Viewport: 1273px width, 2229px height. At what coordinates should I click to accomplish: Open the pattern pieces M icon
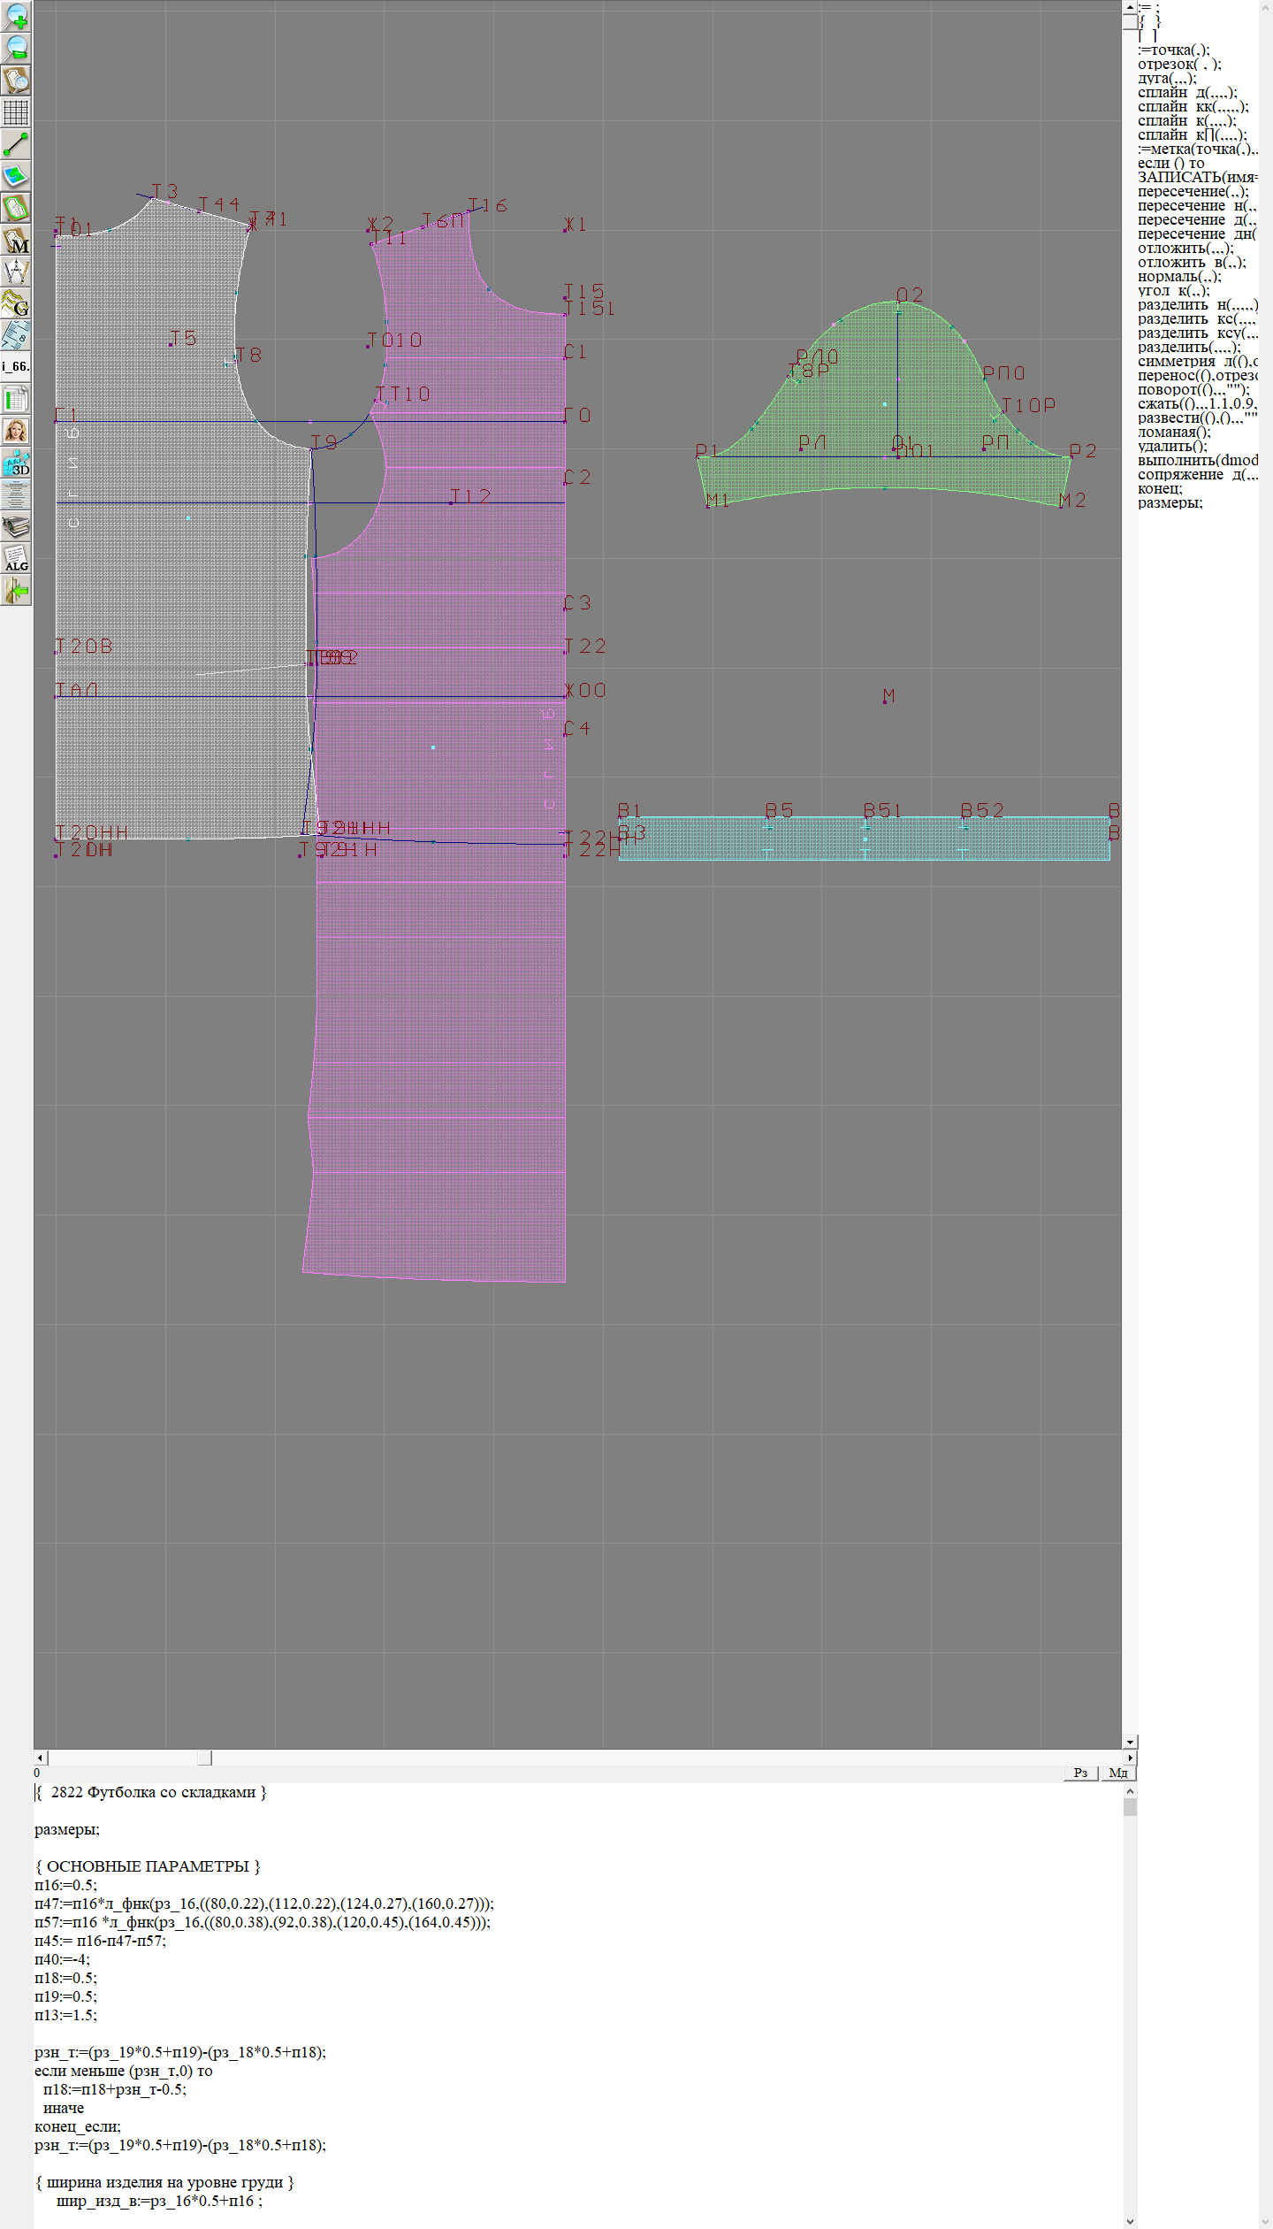tap(16, 241)
